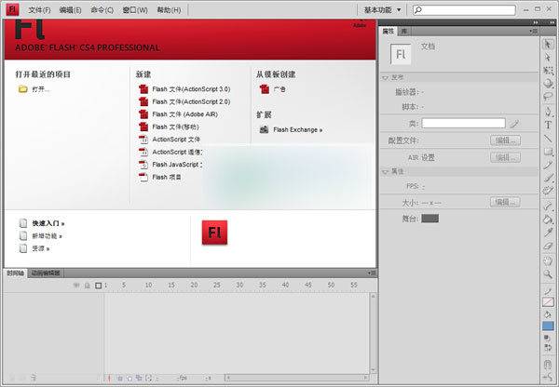
Task: Click the Flash logo in menu bar
Action: (x=12, y=9)
